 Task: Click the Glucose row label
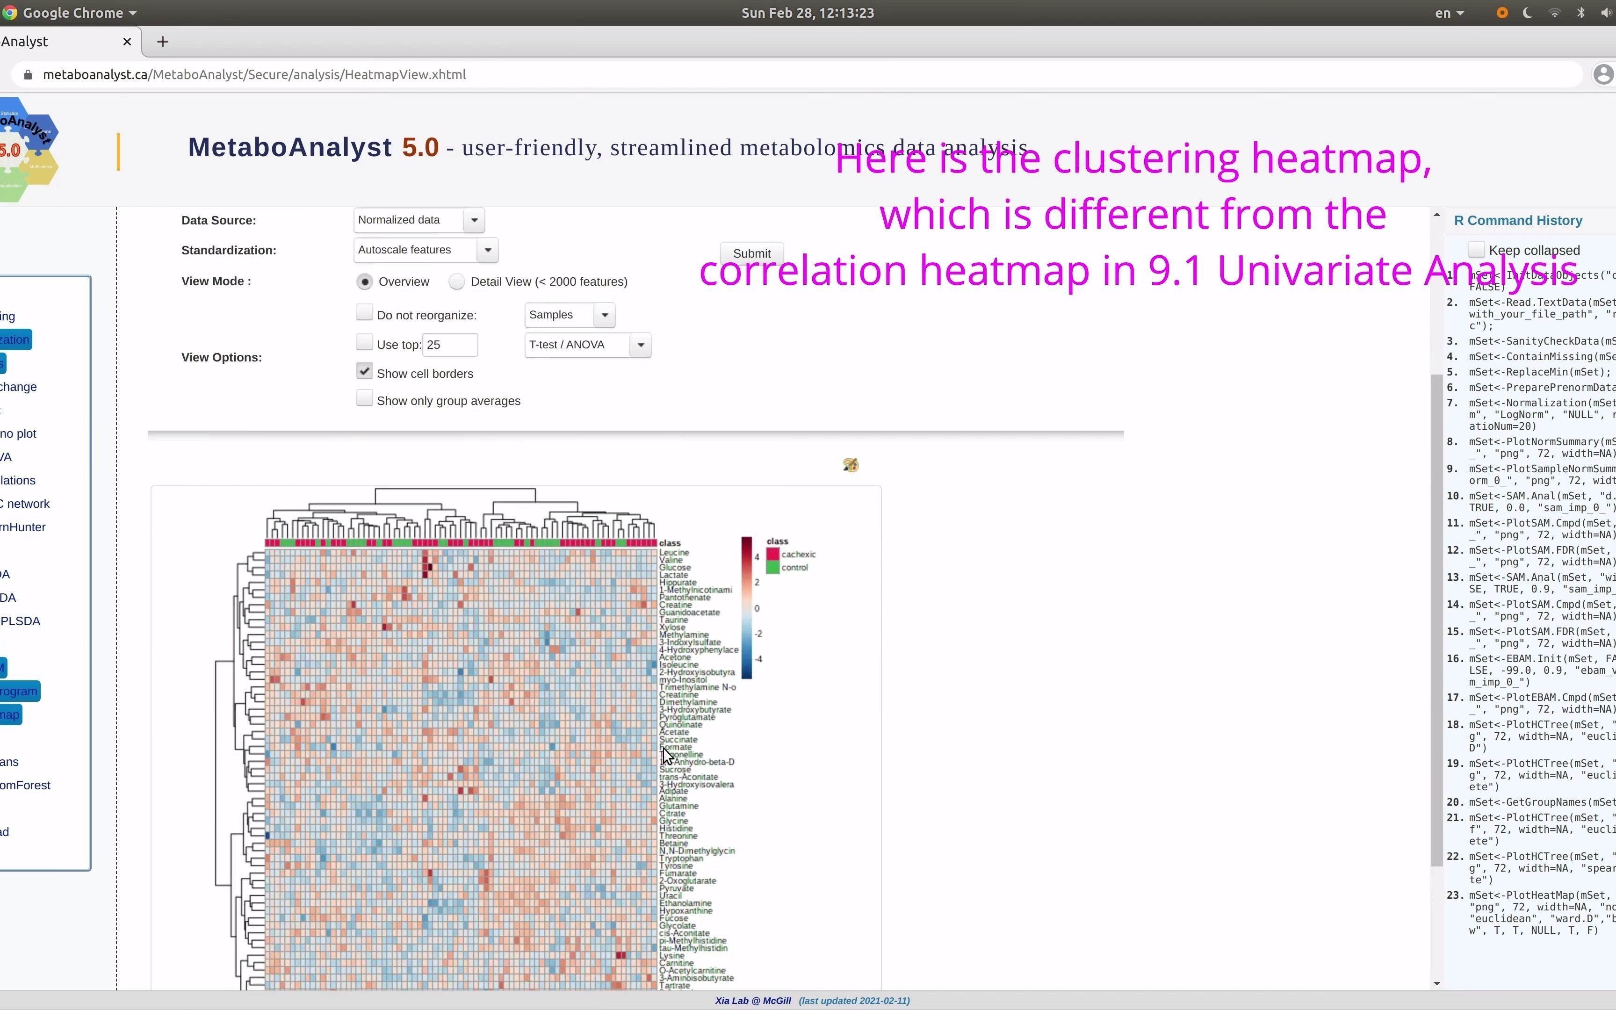(x=675, y=567)
